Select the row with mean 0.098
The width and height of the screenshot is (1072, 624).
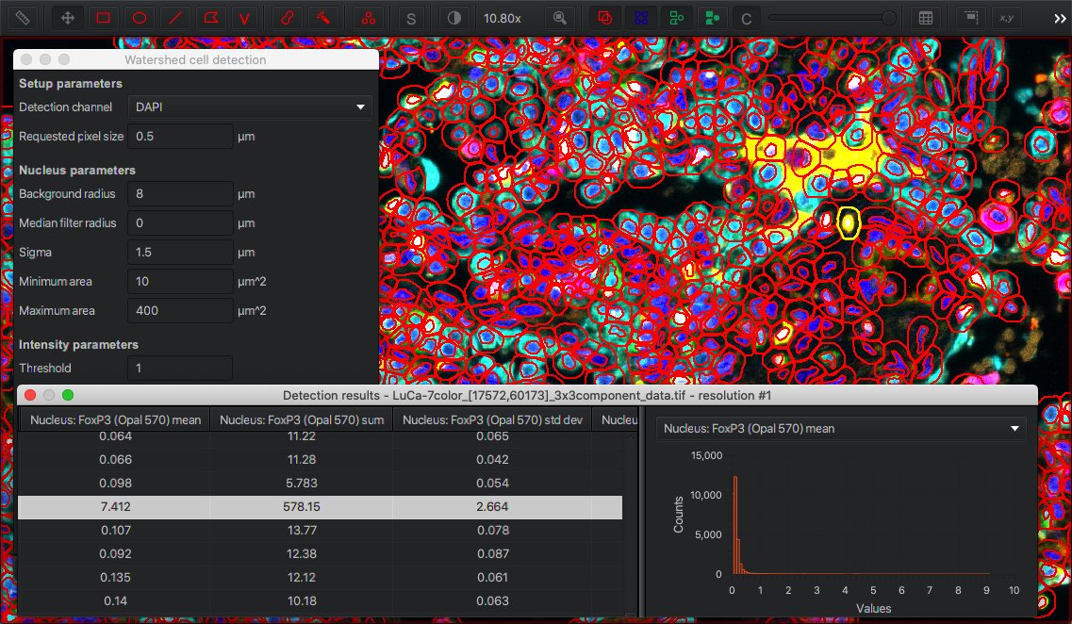point(320,483)
